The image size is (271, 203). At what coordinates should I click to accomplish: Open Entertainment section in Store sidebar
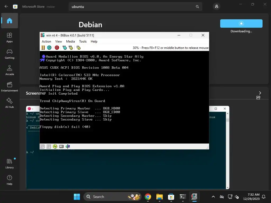click(x=10, y=87)
